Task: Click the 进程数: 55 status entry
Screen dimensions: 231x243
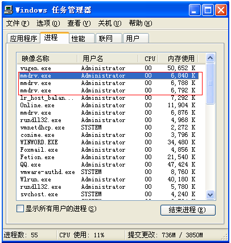Action: tap(21, 235)
